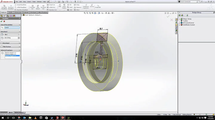Choose the Boundary Cut command
215x120 pixels.
pos(52,10)
